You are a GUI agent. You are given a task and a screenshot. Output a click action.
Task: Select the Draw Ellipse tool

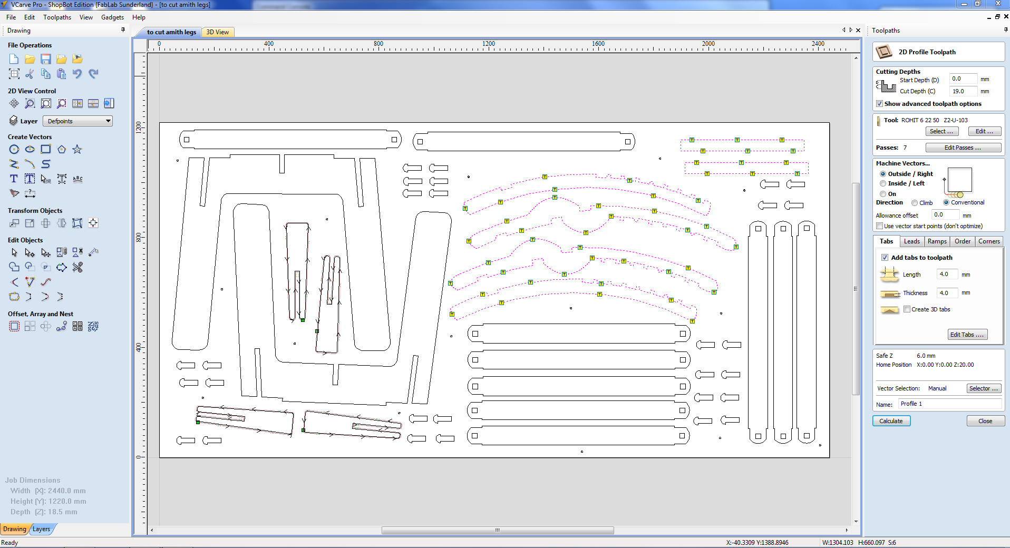click(x=30, y=149)
